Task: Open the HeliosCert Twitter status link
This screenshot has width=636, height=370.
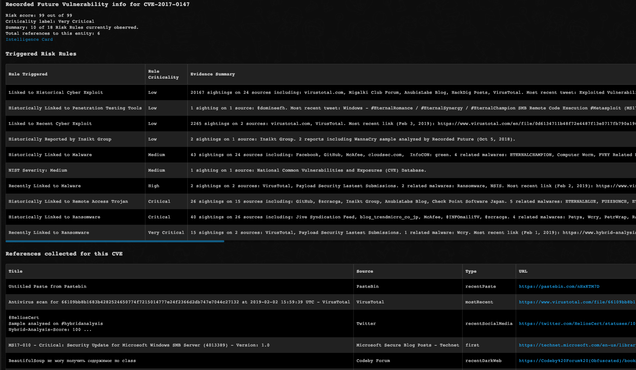Action: pyautogui.click(x=577, y=324)
